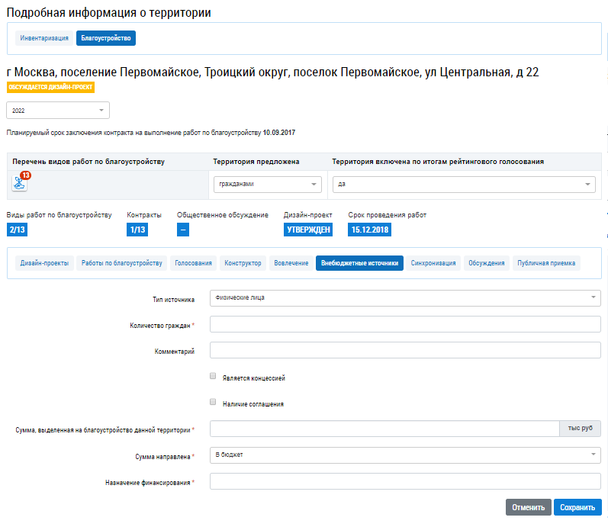Select the Вовлечение tab
Viewport: 608px width, 527px height.
click(x=291, y=263)
